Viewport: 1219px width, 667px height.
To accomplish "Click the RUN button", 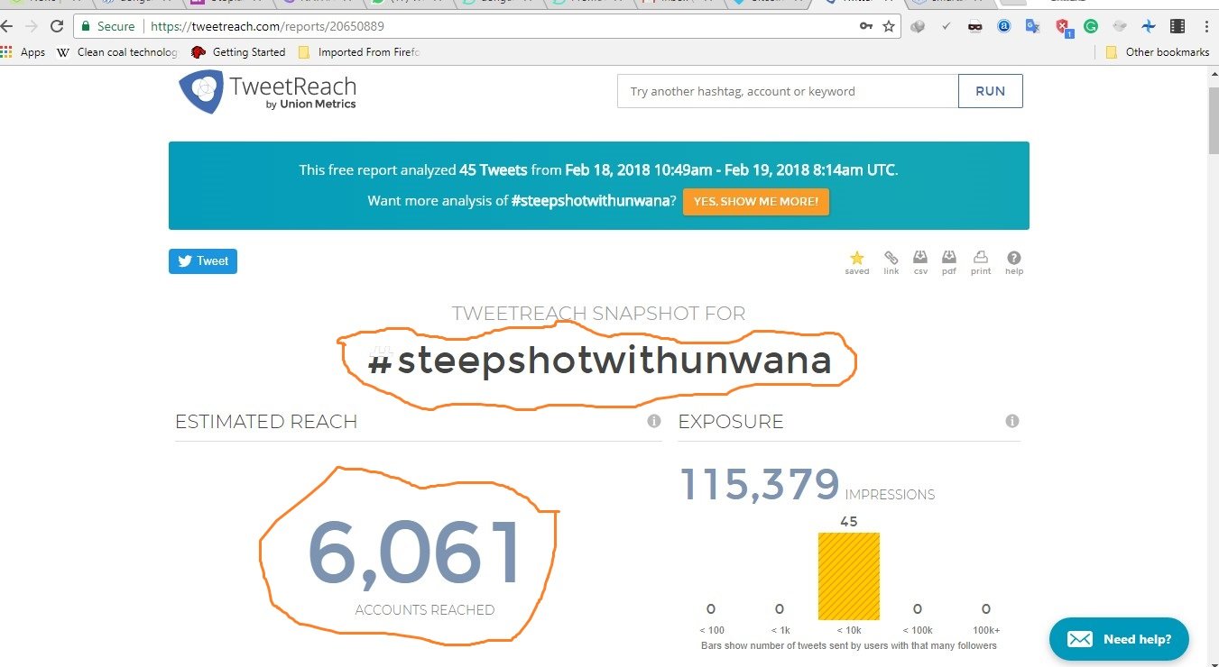I will (990, 91).
